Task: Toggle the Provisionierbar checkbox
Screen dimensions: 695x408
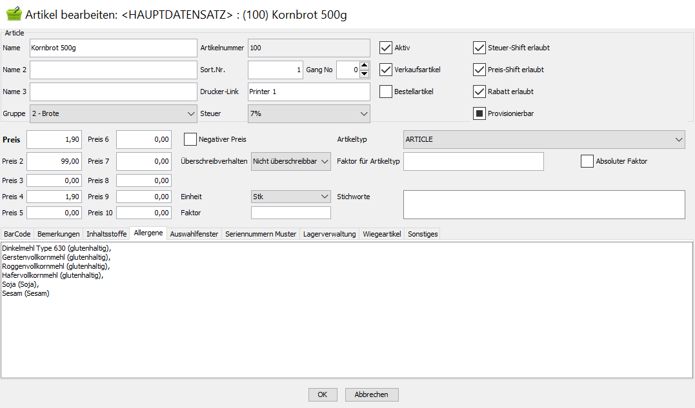Action: pyautogui.click(x=479, y=114)
